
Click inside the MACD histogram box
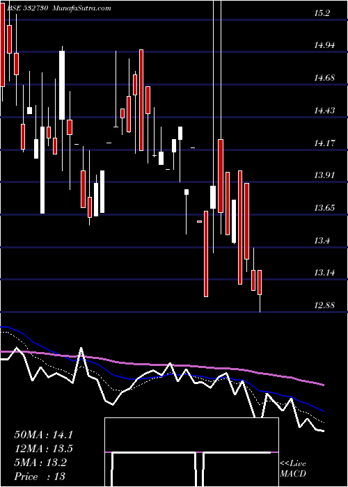(191, 452)
